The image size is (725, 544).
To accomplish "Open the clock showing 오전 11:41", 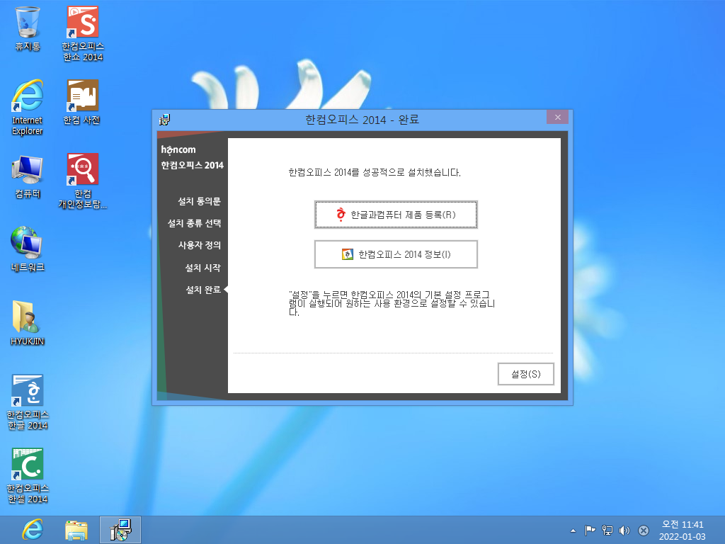I will click(683, 530).
